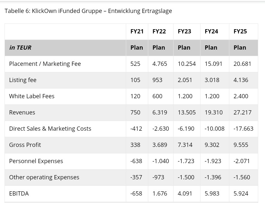The image size is (265, 203).
Task: Select the FY22 Personnel Expenses value -1.040
Action: click(161, 161)
